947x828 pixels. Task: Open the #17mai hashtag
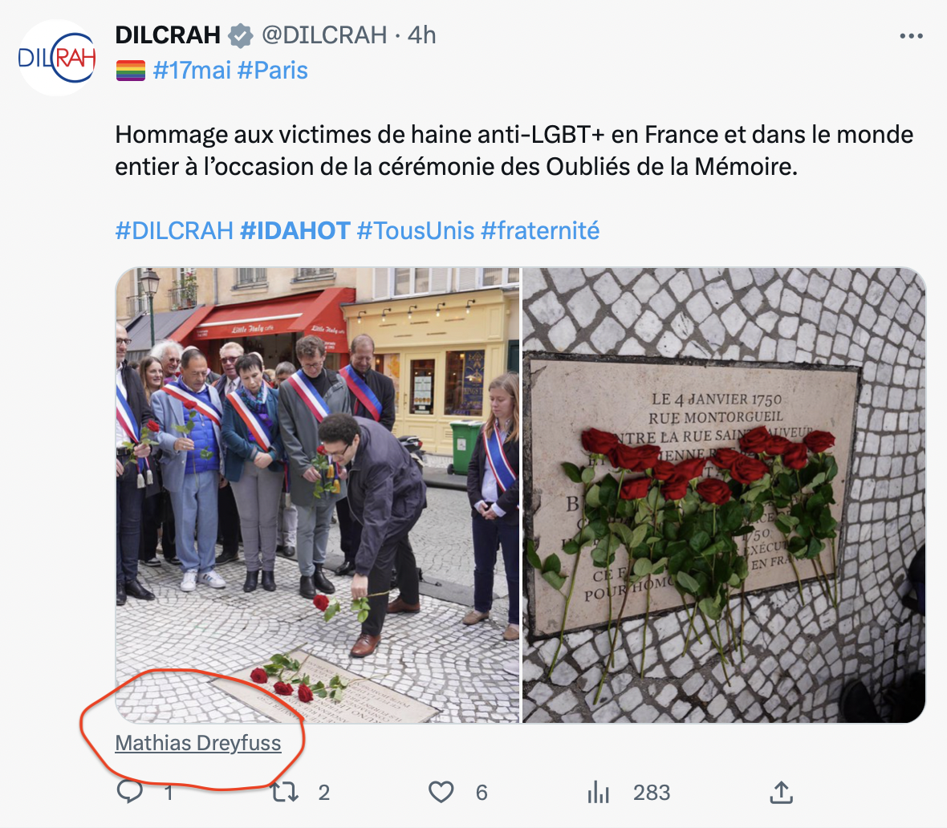[192, 71]
